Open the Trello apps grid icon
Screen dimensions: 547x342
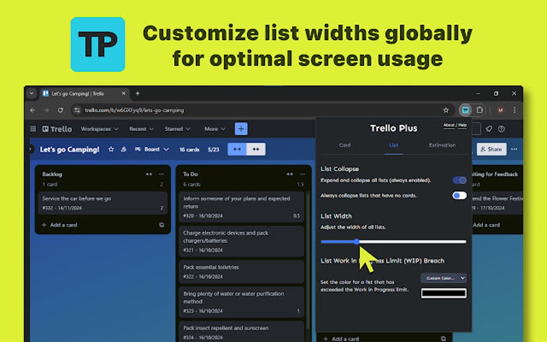click(x=33, y=129)
